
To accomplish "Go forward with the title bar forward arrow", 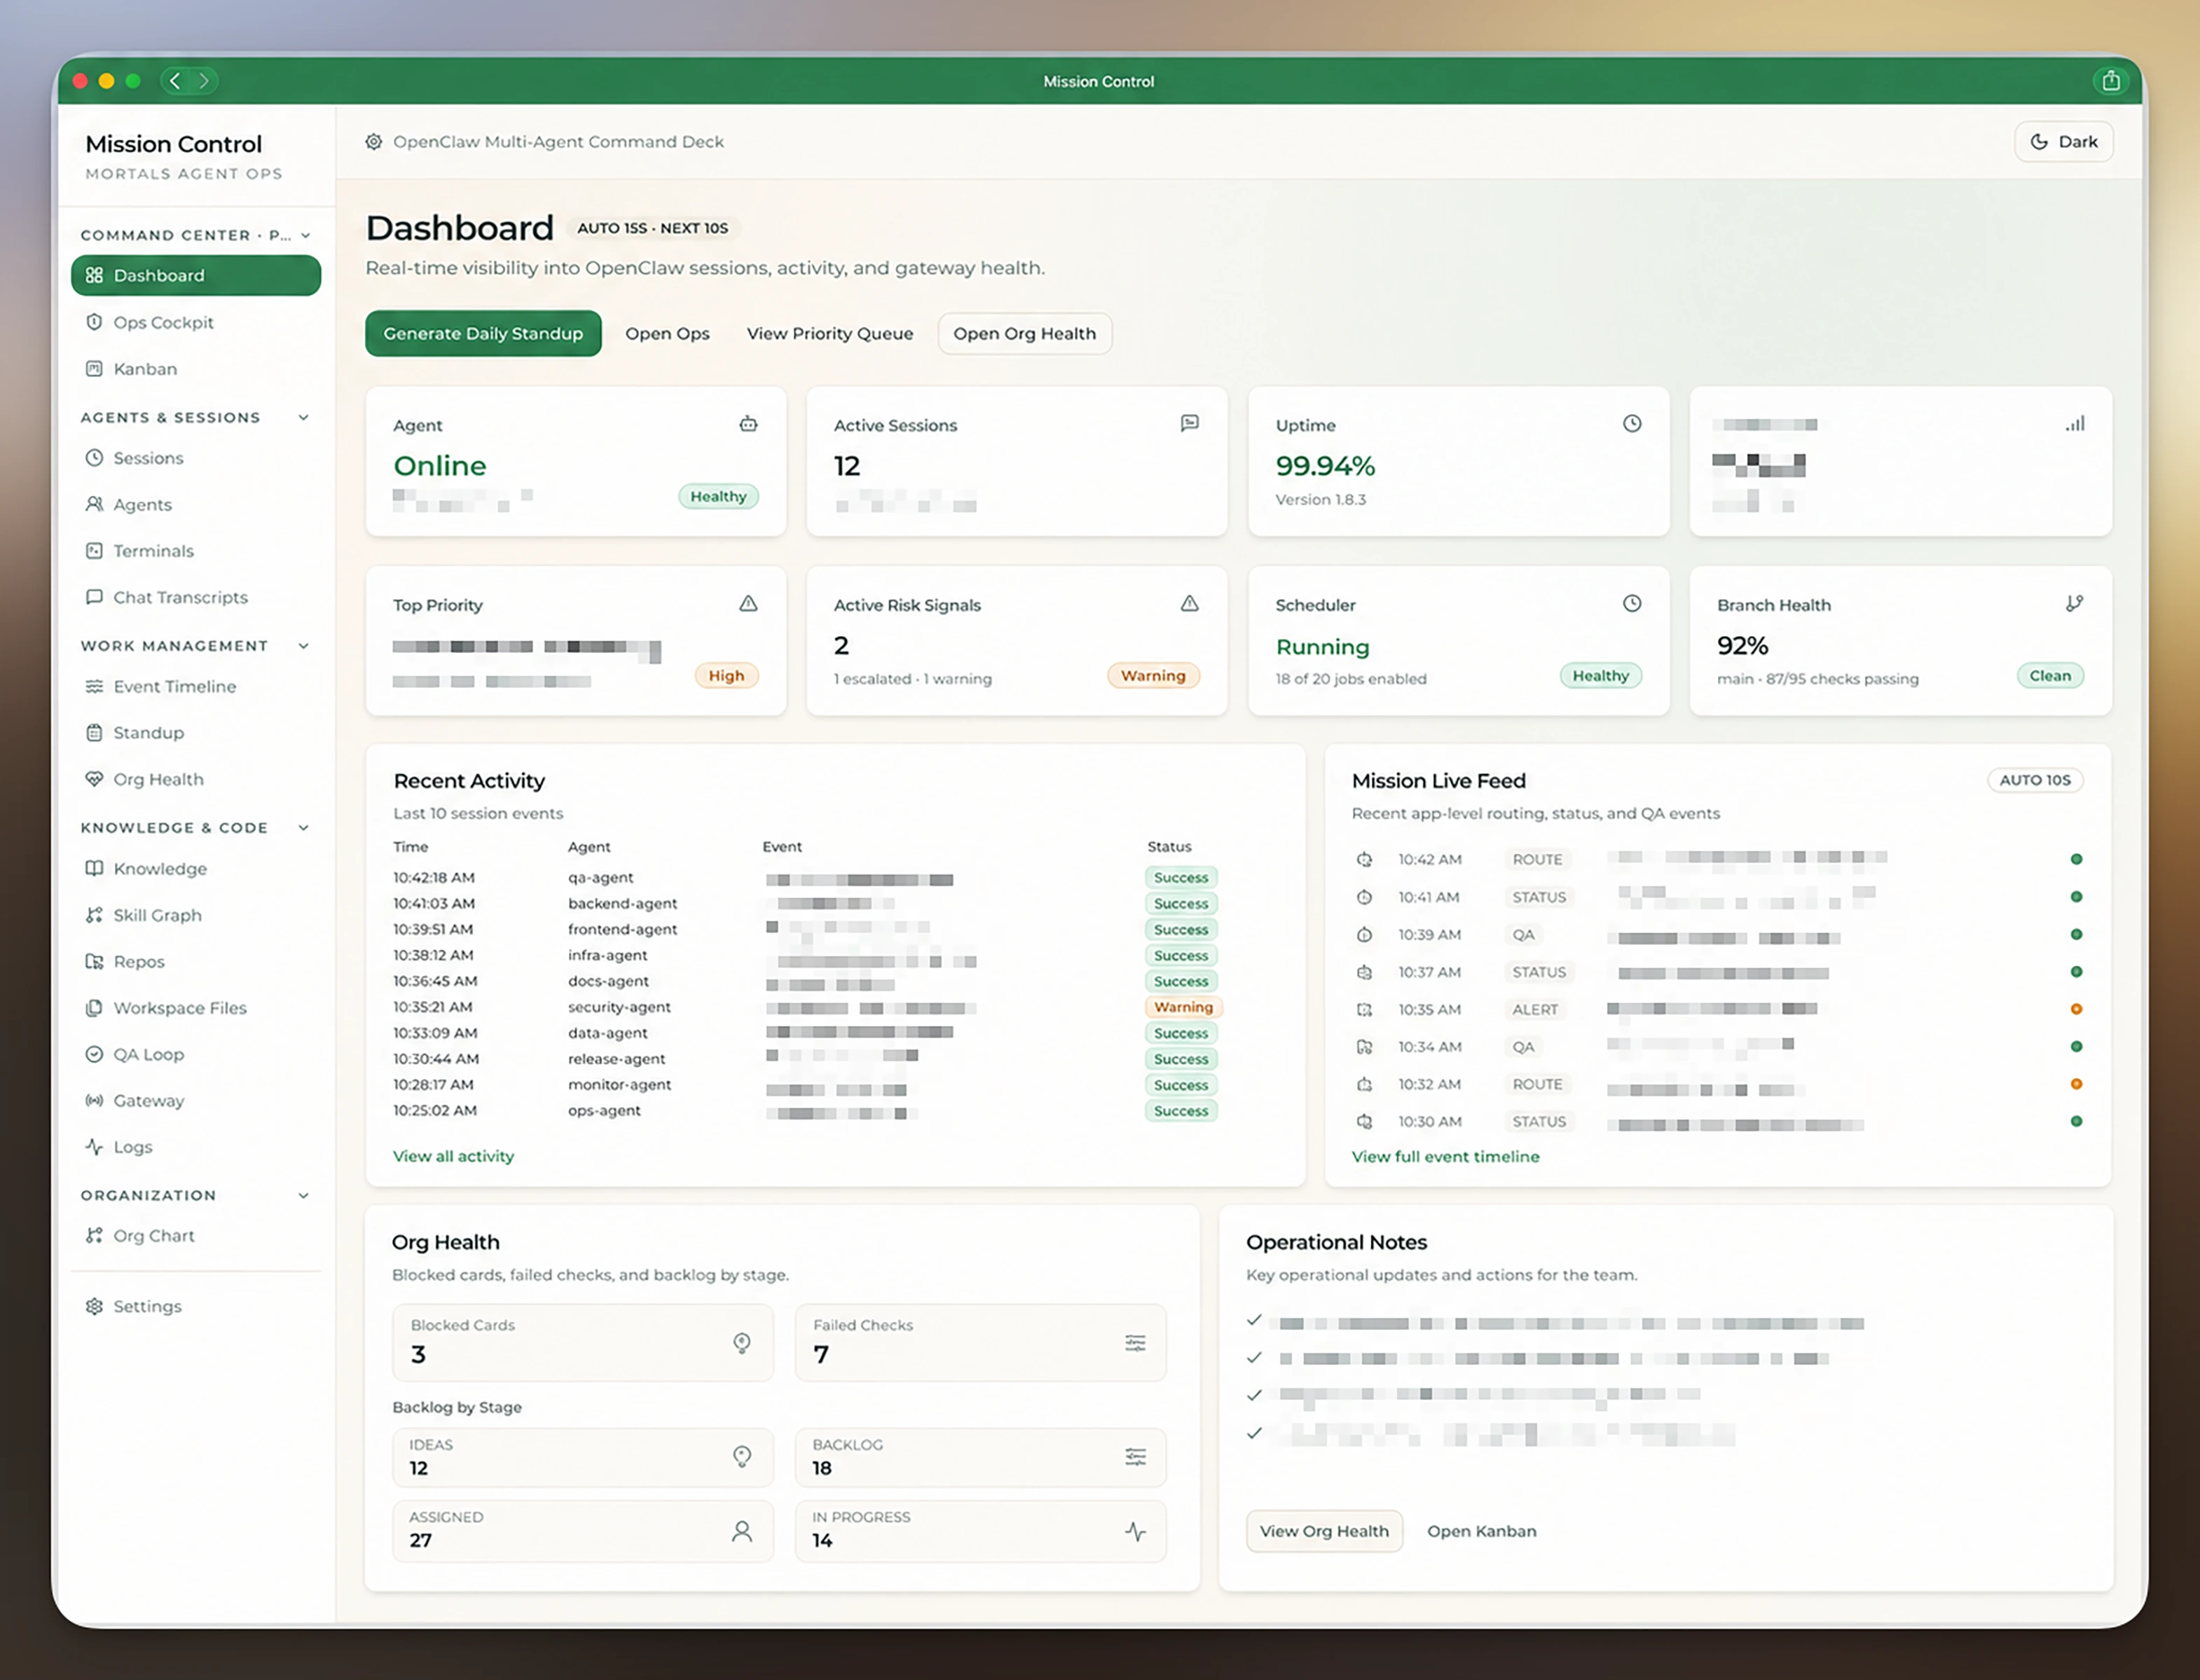I will [x=204, y=81].
